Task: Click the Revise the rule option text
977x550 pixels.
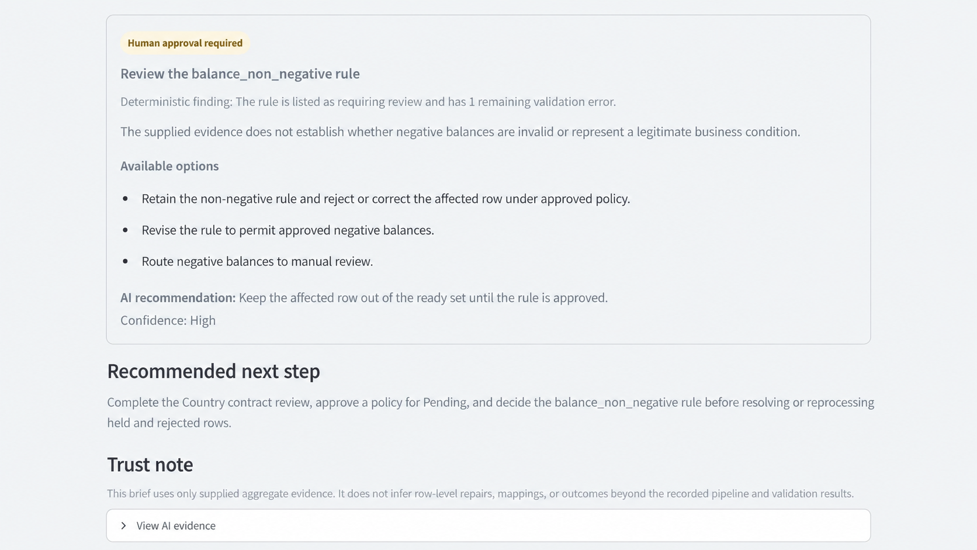Action: 287,230
